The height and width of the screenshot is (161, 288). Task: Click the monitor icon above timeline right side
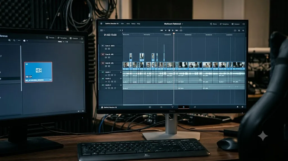click(235, 30)
